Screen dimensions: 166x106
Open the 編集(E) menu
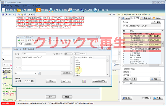tap(17, 6)
